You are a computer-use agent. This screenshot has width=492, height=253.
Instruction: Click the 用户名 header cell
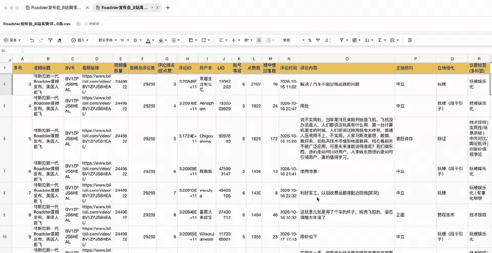pyautogui.click(x=207, y=68)
